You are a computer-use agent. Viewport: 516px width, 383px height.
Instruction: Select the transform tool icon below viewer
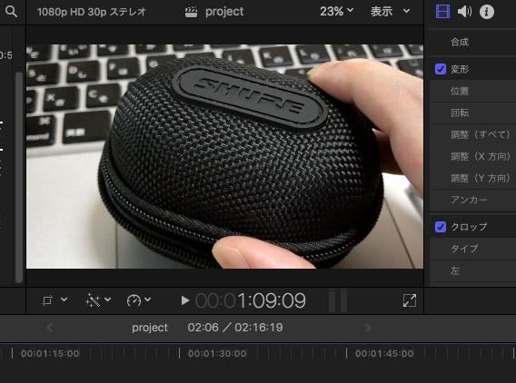point(47,300)
